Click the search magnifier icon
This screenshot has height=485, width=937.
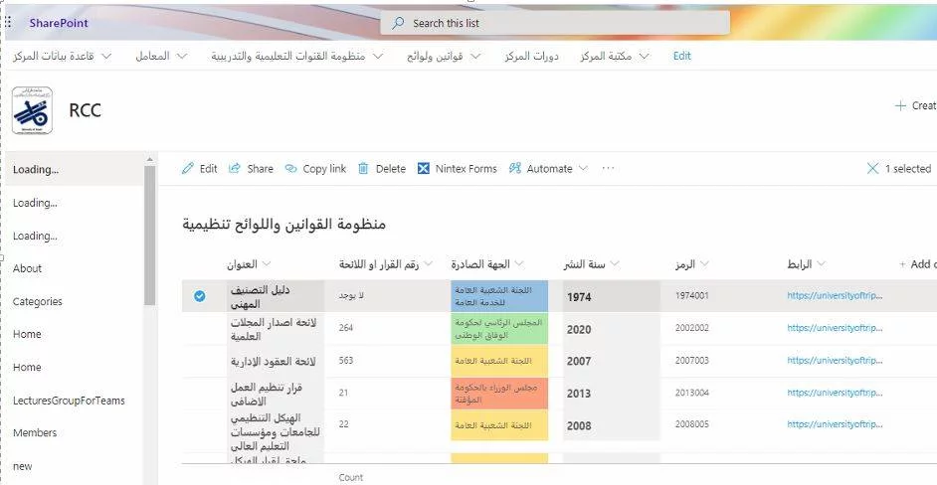[x=398, y=23]
